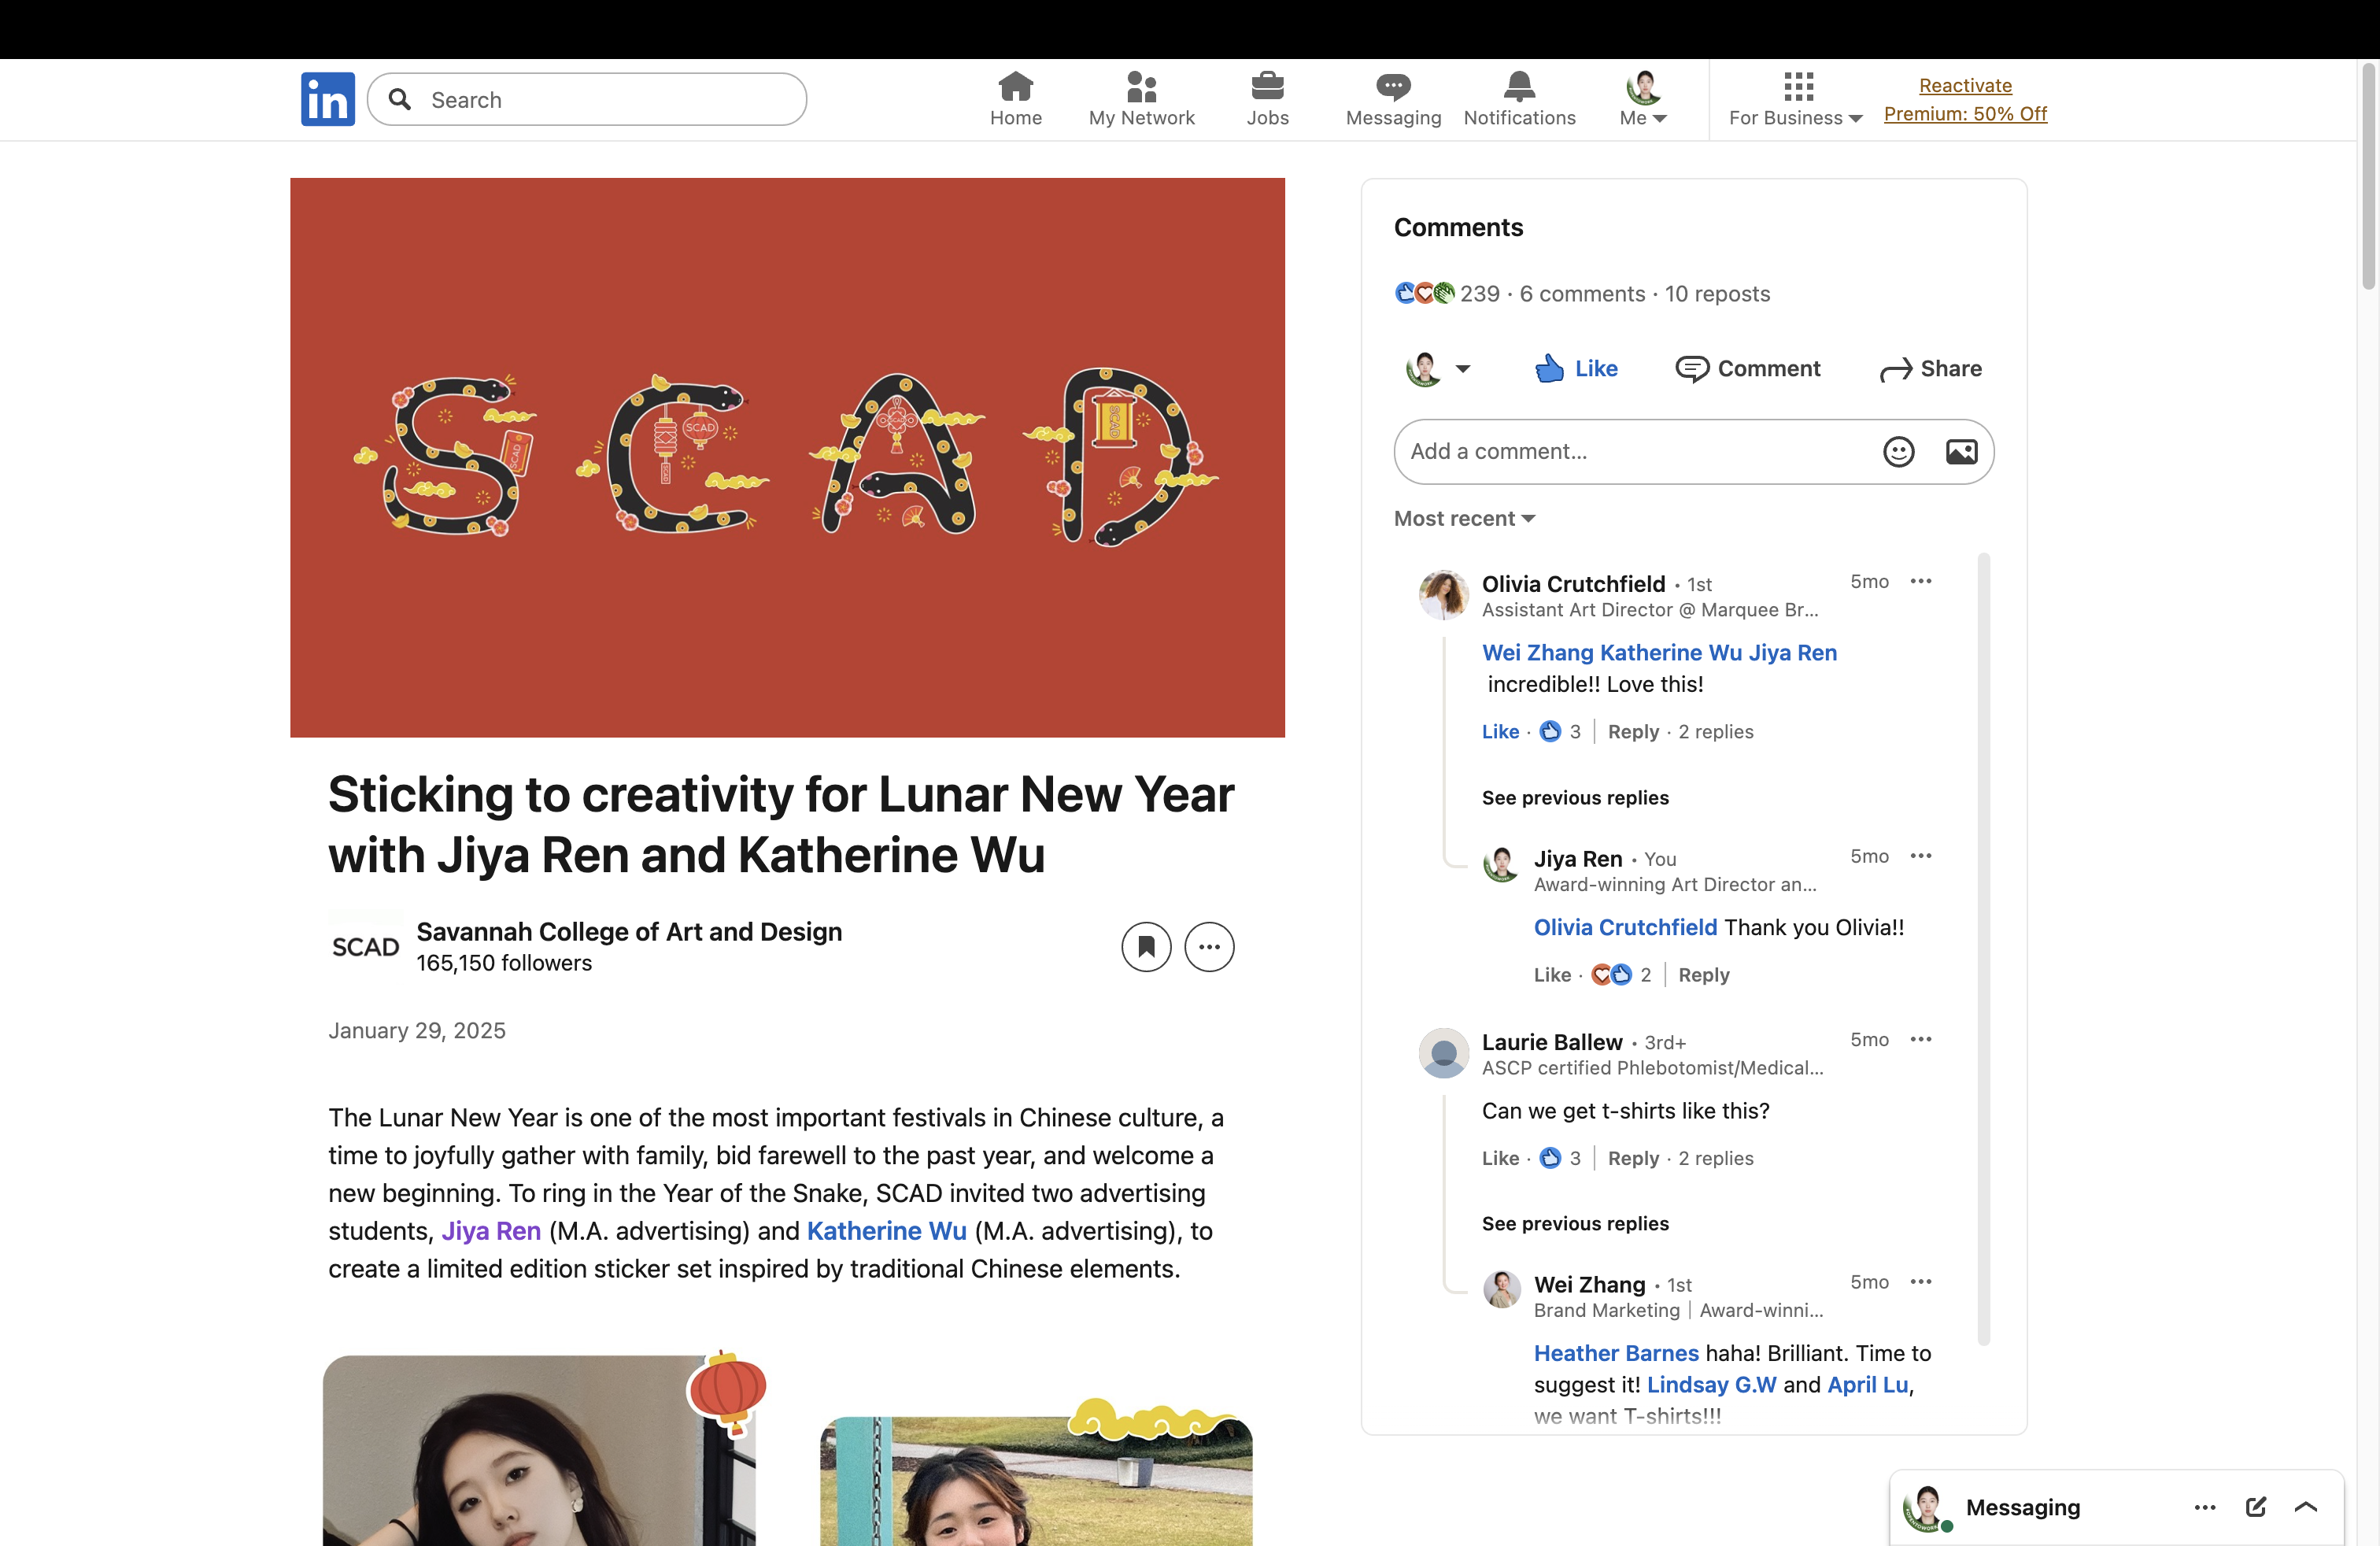Like Laurie Ballew's comment
The width and height of the screenshot is (2380, 1546).
1499,1157
